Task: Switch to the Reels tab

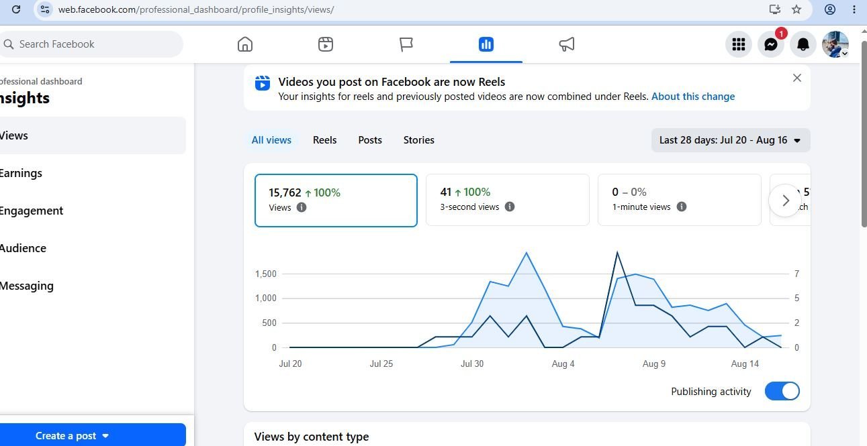Action: pyautogui.click(x=325, y=140)
